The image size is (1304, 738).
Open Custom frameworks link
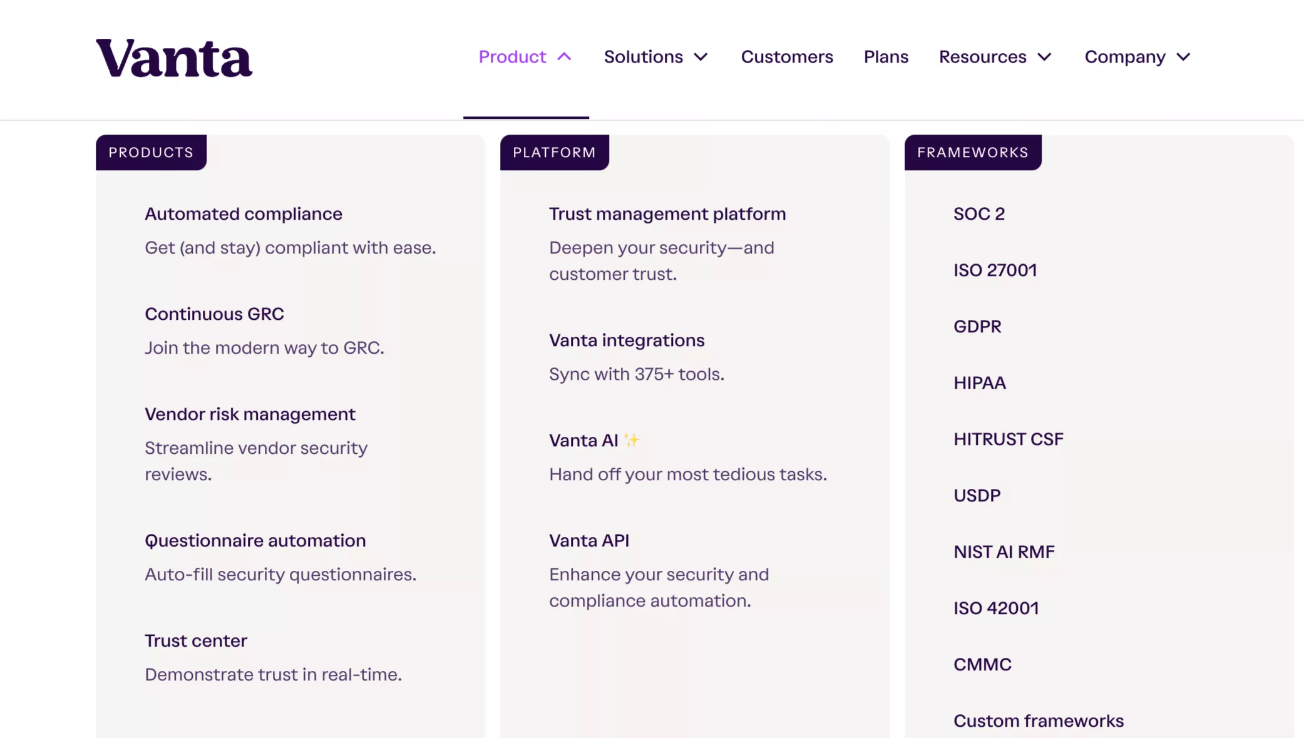1039,721
